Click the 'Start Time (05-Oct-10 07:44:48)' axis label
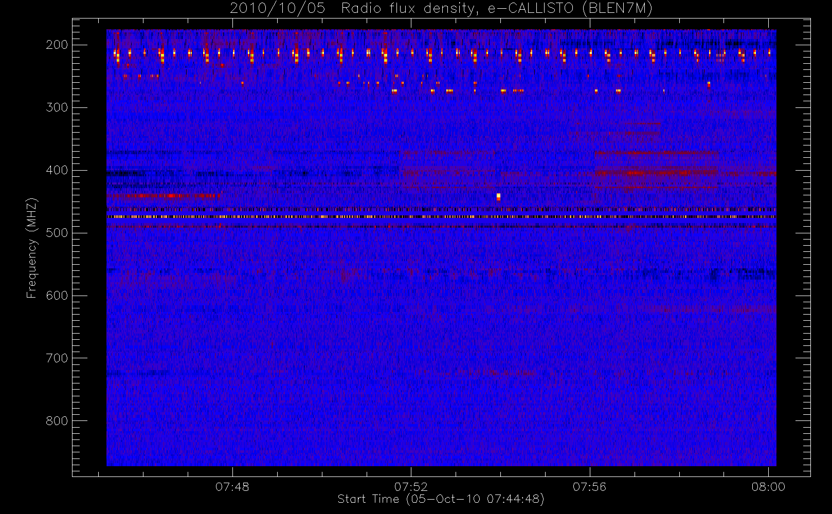The image size is (832, 514). pos(441,499)
